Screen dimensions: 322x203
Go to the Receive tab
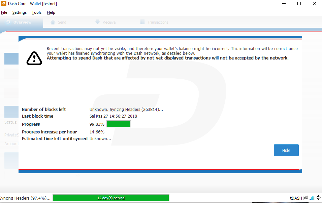pos(105,22)
